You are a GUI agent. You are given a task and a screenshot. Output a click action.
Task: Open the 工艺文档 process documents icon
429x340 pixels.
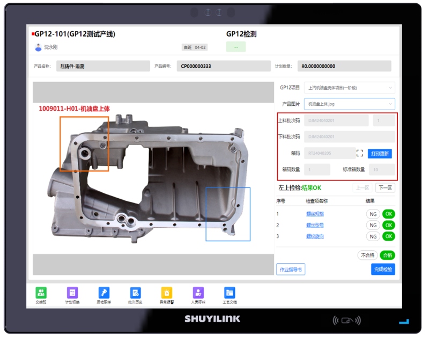pos(230,293)
